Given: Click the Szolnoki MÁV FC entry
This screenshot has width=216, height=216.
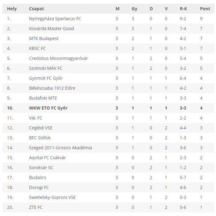Looking at the screenshot, I should point(46,68).
